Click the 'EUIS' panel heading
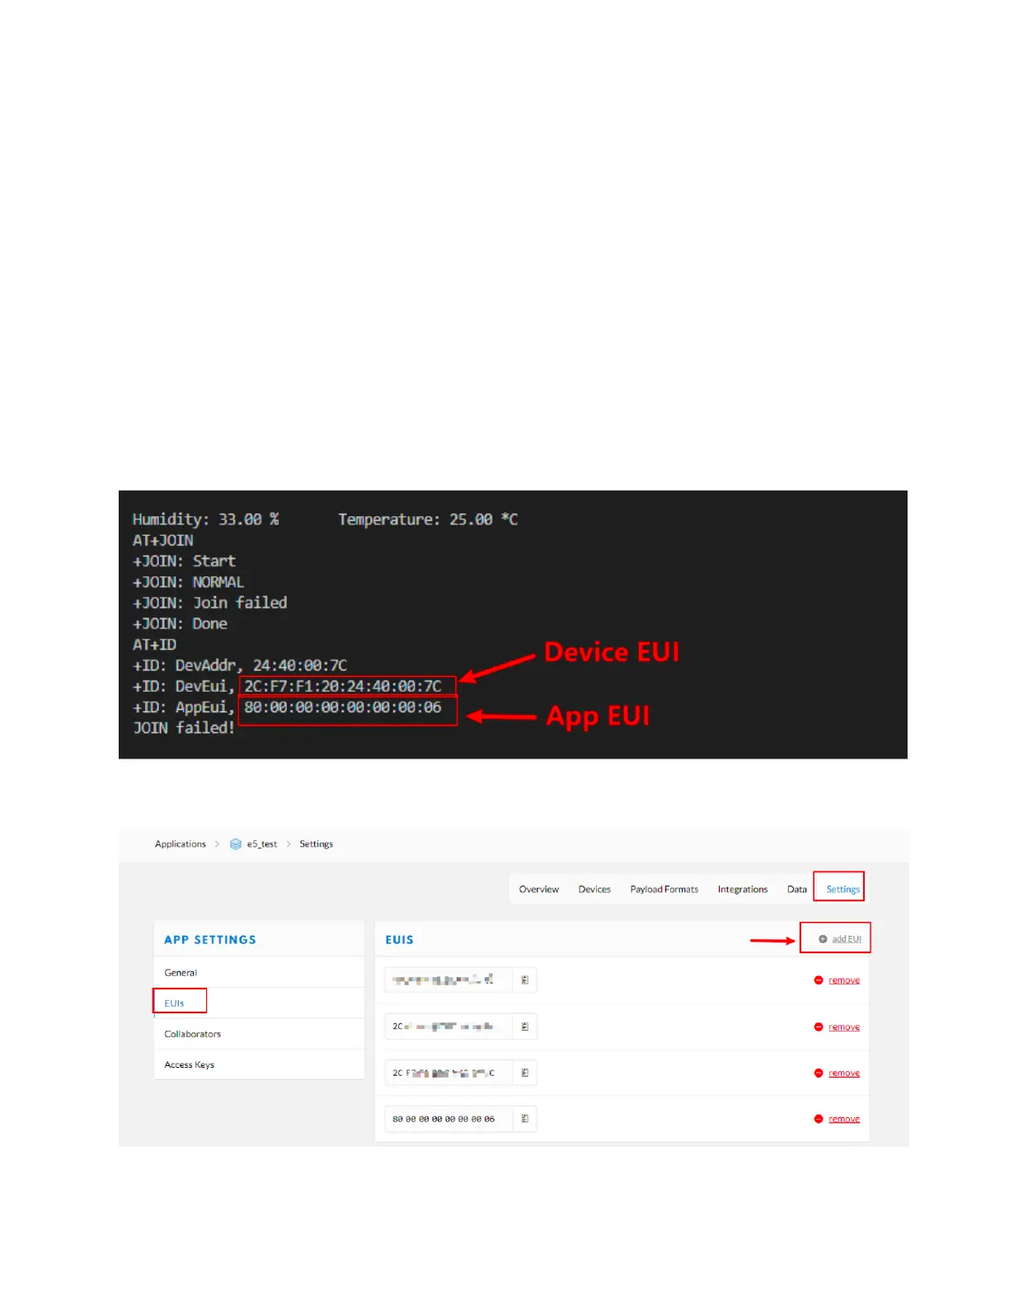 [x=400, y=940]
